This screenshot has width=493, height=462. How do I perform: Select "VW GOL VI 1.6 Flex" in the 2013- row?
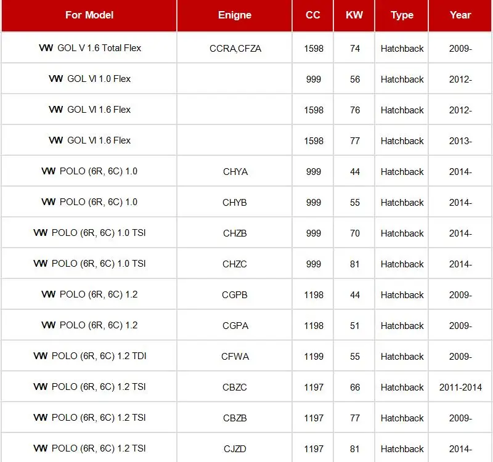89,140
